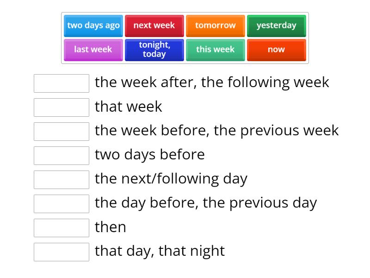Screen dimensions: 370x278
Task: Click the answer box beside 'the week before, the previous week'
Action: point(62,132)
